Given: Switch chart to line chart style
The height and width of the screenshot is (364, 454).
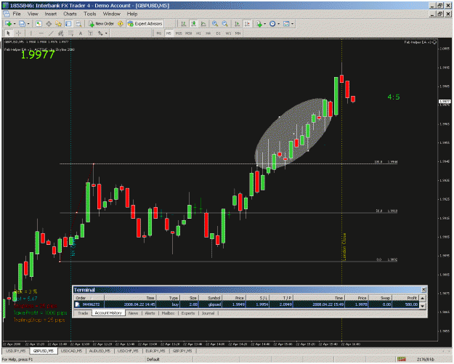Looking at the screenshot, I should pyautogui.click(x=203, y=24).
